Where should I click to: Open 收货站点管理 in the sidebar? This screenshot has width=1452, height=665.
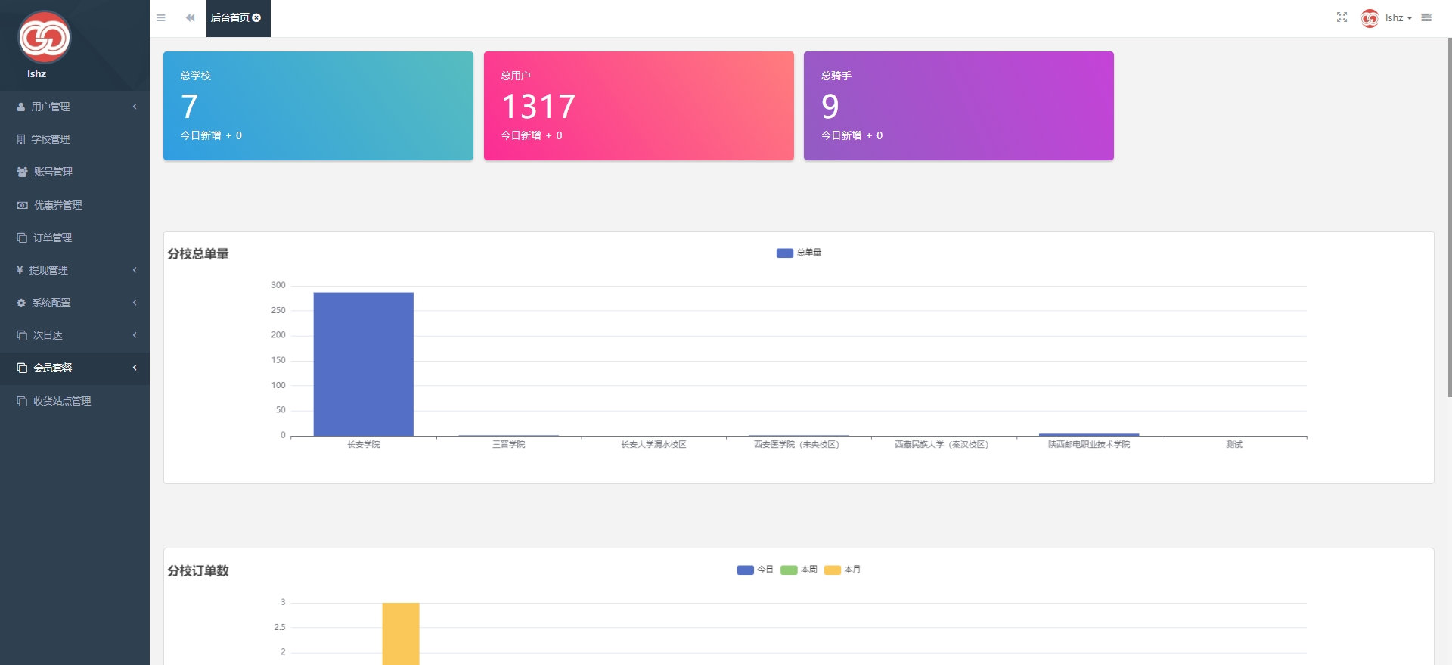pos(62,401)
